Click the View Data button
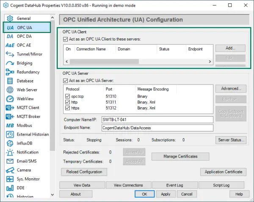This screenshot has height=202, width=254. point(82,185)
